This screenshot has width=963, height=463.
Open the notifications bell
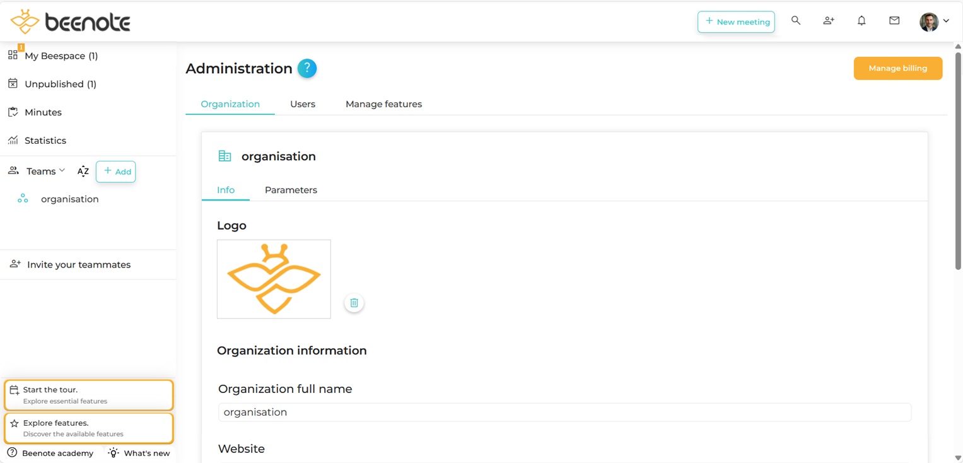[x=861, y=20]
